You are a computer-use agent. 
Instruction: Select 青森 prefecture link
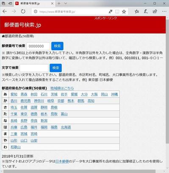[24, 94]
